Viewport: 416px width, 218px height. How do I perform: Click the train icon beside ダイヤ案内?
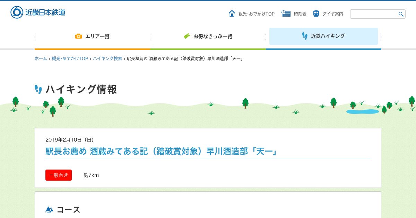(x=316, y=13)
